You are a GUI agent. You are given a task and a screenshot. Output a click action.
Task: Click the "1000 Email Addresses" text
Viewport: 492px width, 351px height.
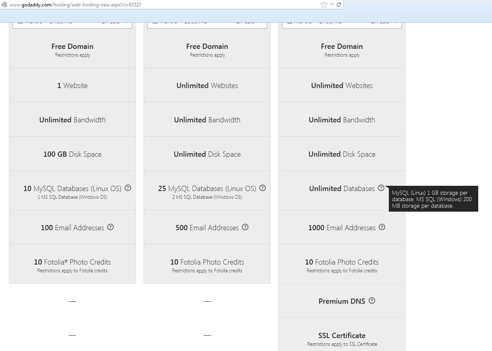[342, 228]
